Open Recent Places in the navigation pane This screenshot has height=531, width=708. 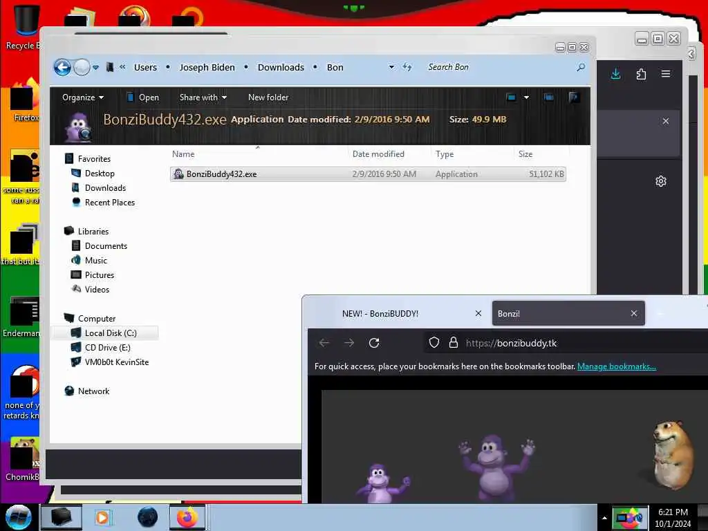110,203
